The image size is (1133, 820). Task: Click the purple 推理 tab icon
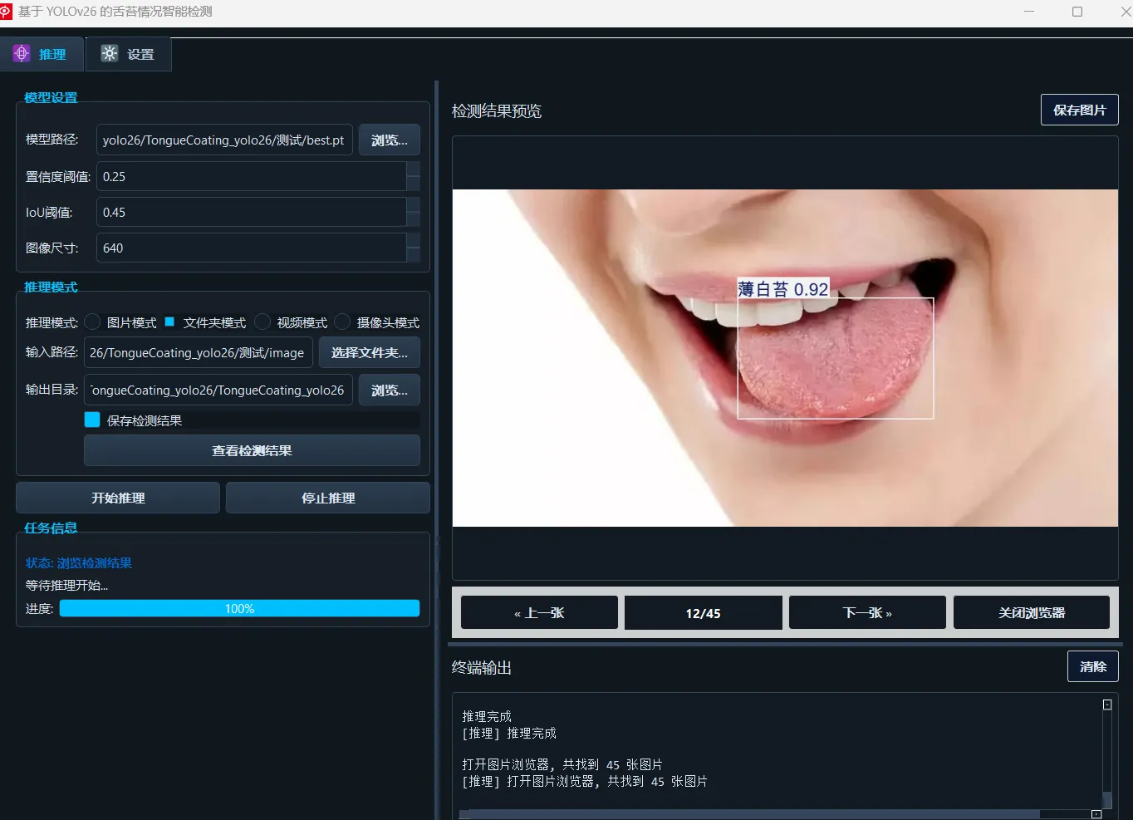pos(22,54)
